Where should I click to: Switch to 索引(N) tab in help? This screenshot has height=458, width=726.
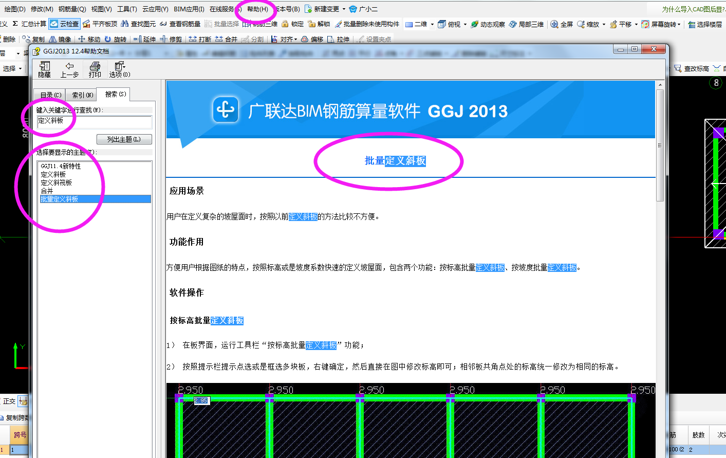(x=82, y=95)
